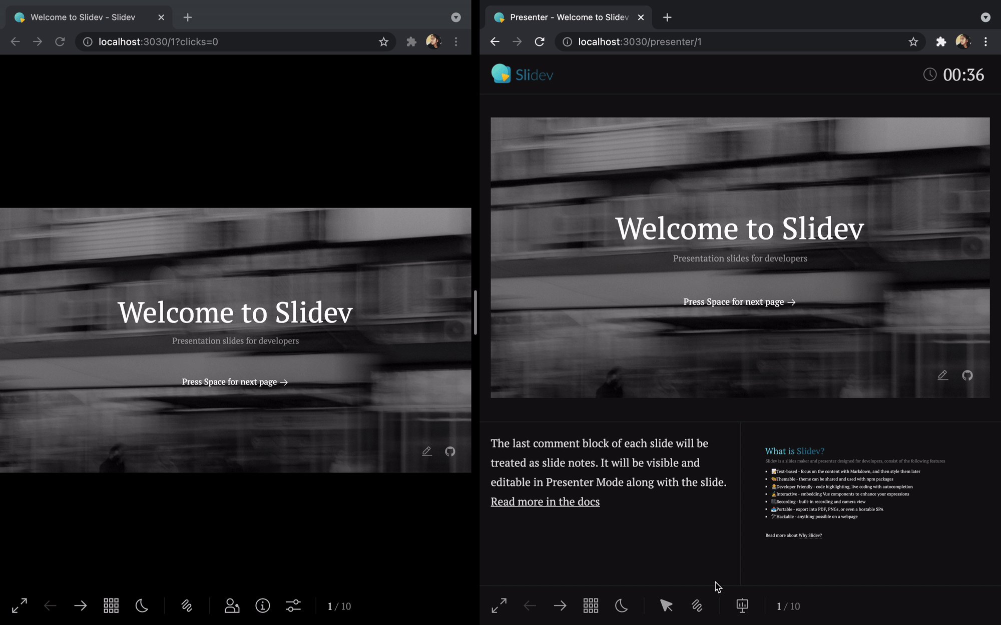Image resolution: width=1001 pixels, height=625 pixels.
Task: Open the settings adjustments panel
Action: (x=293, y=605)
